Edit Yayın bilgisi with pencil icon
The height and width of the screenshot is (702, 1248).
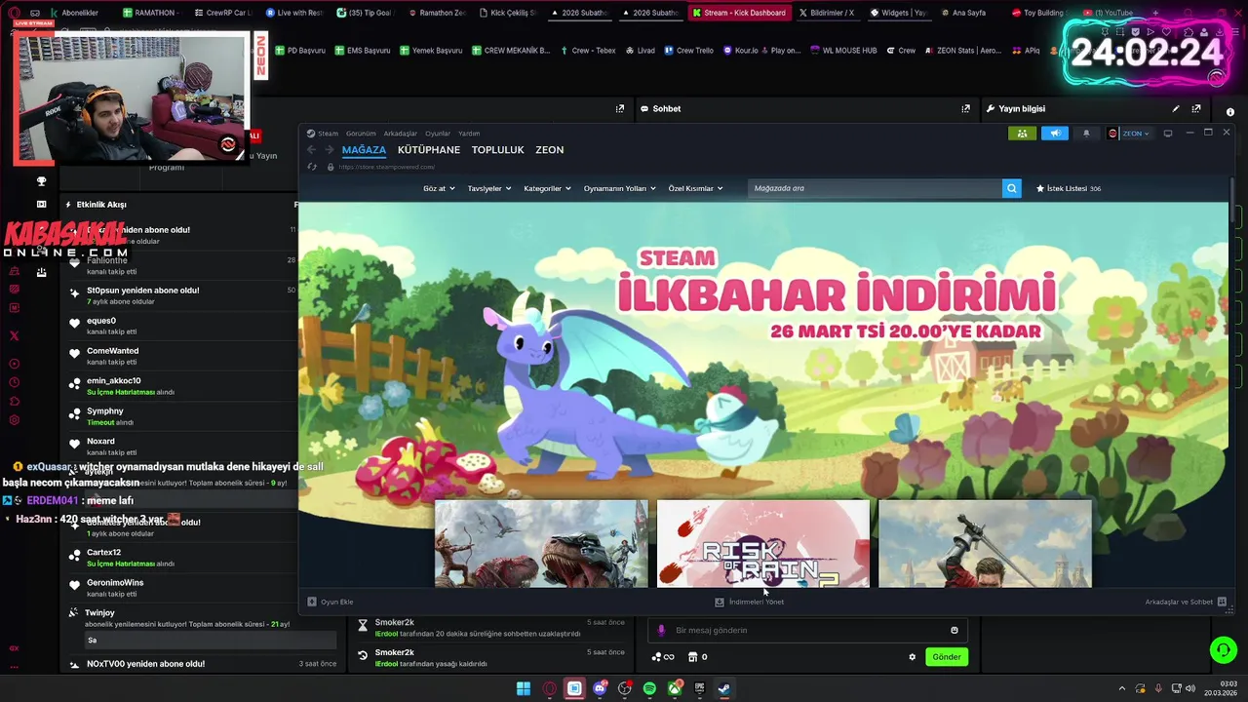point(1176,108)
